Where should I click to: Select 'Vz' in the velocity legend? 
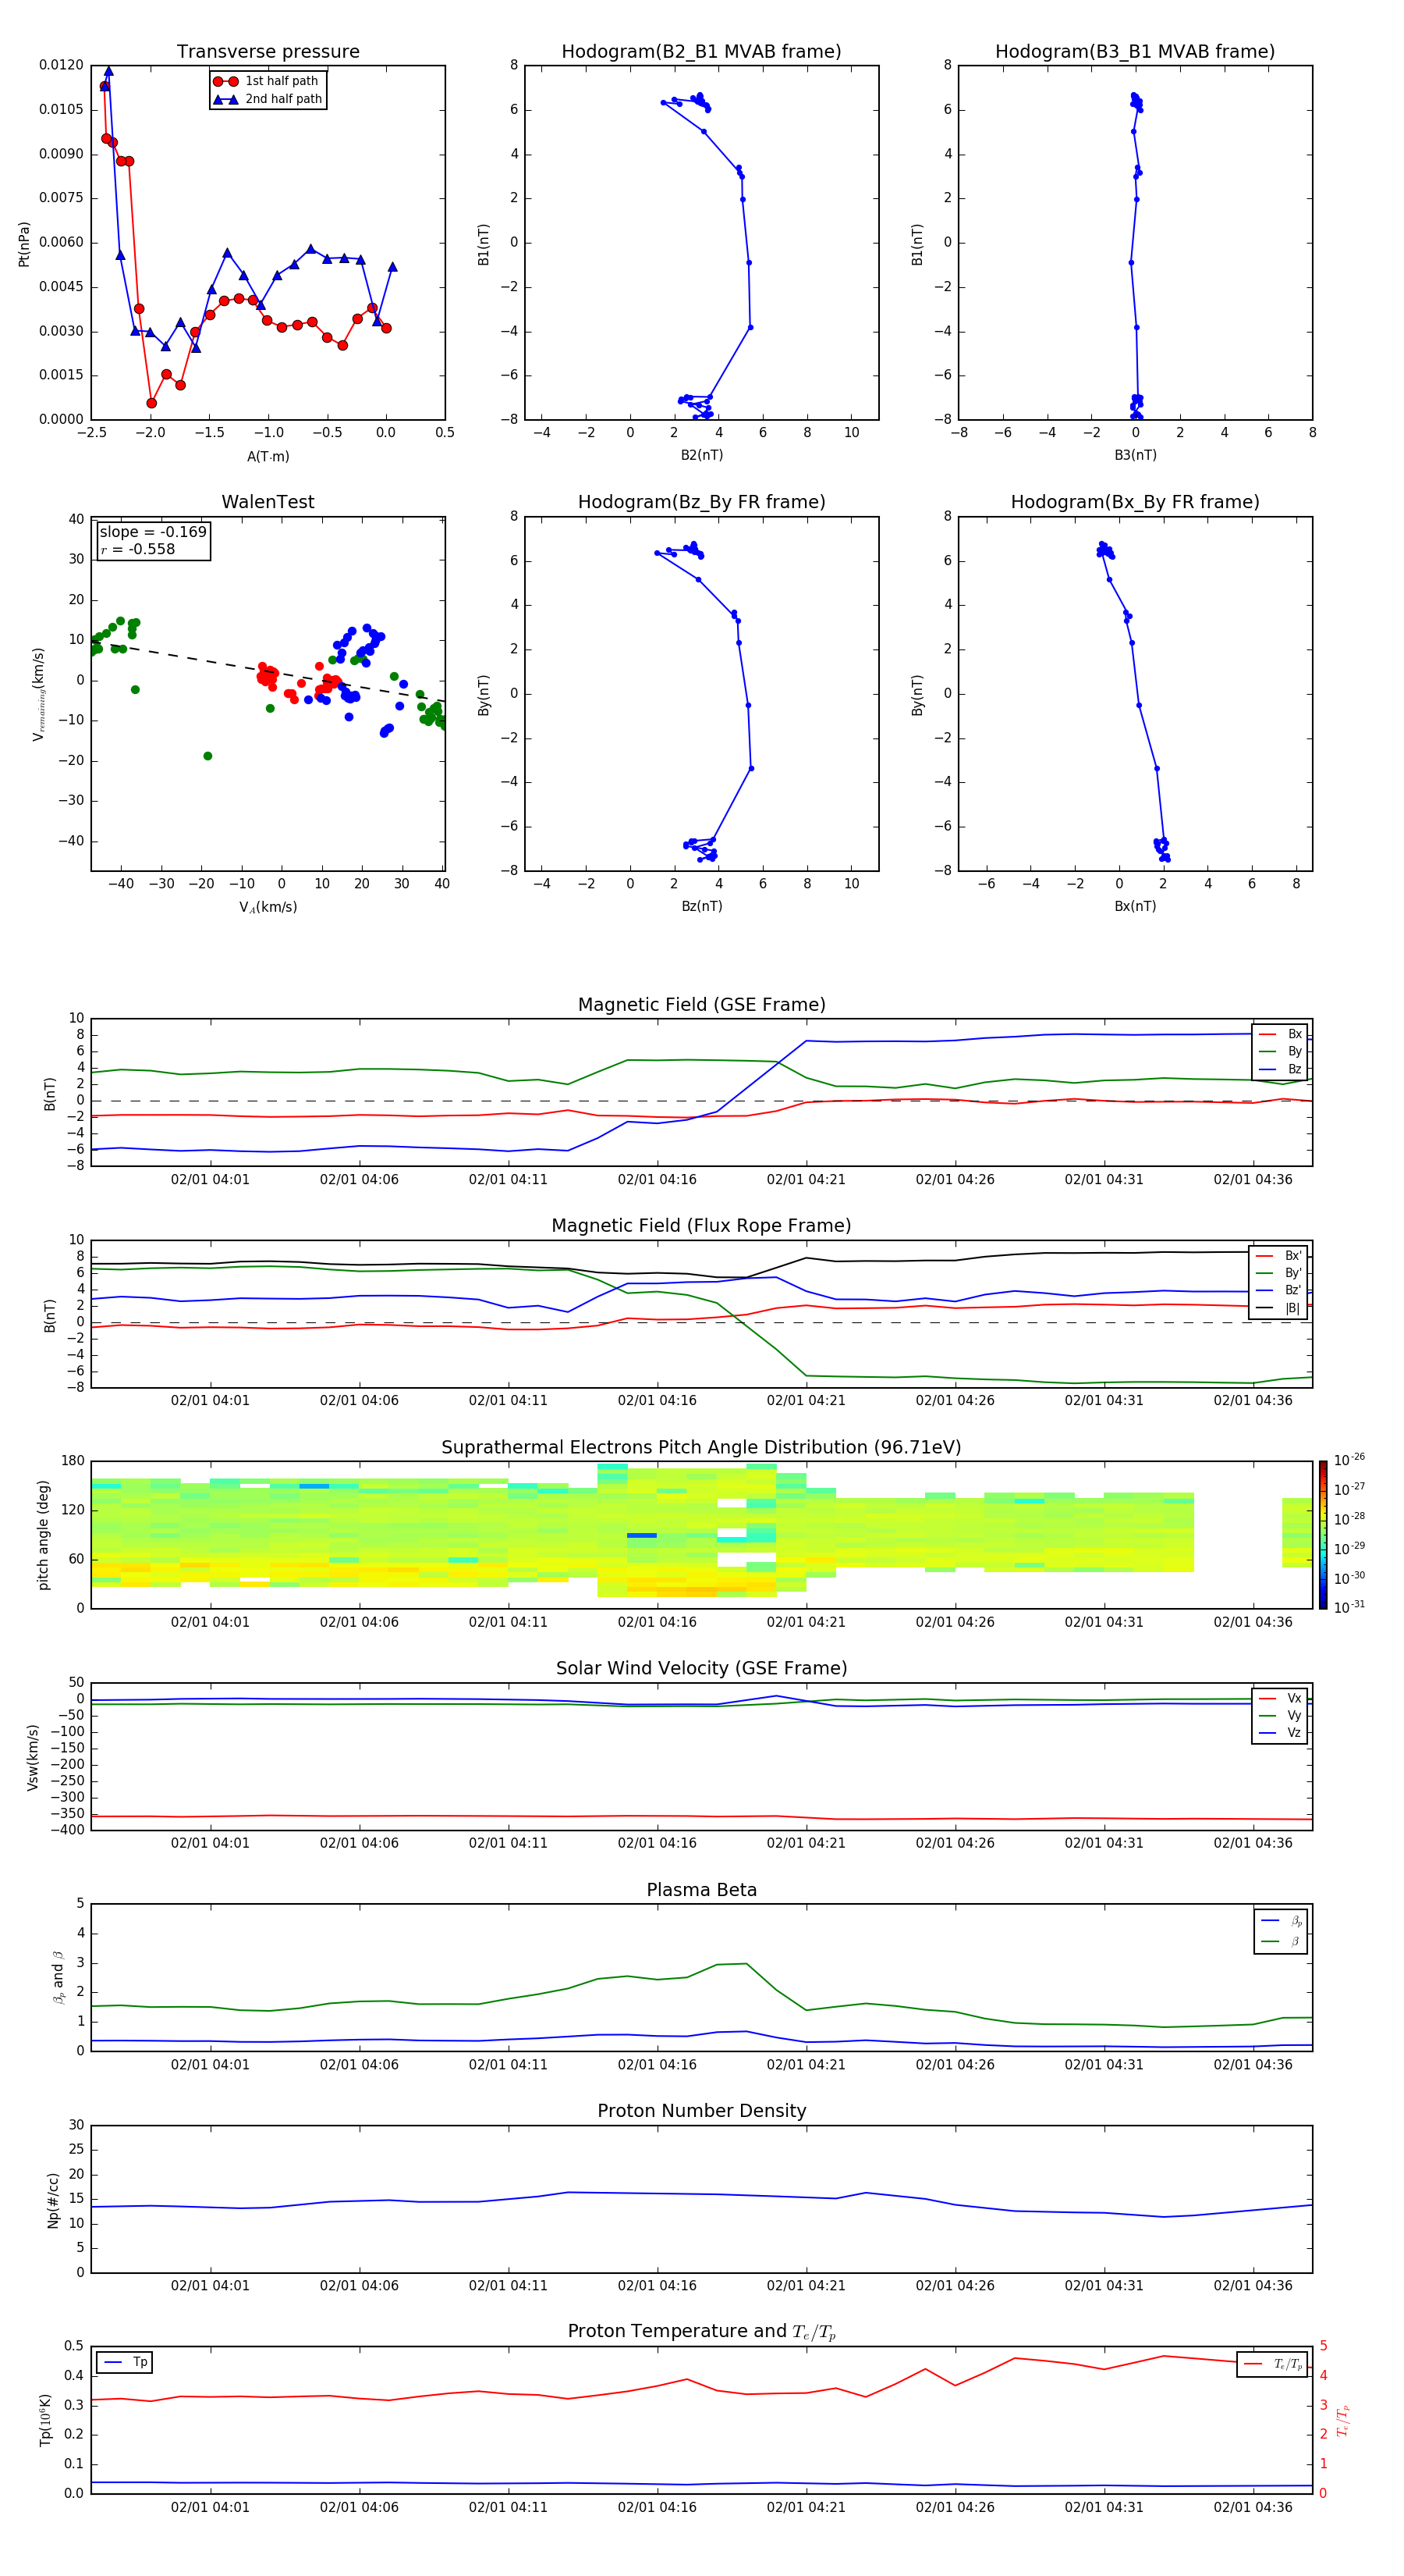click(1280, 1733)
